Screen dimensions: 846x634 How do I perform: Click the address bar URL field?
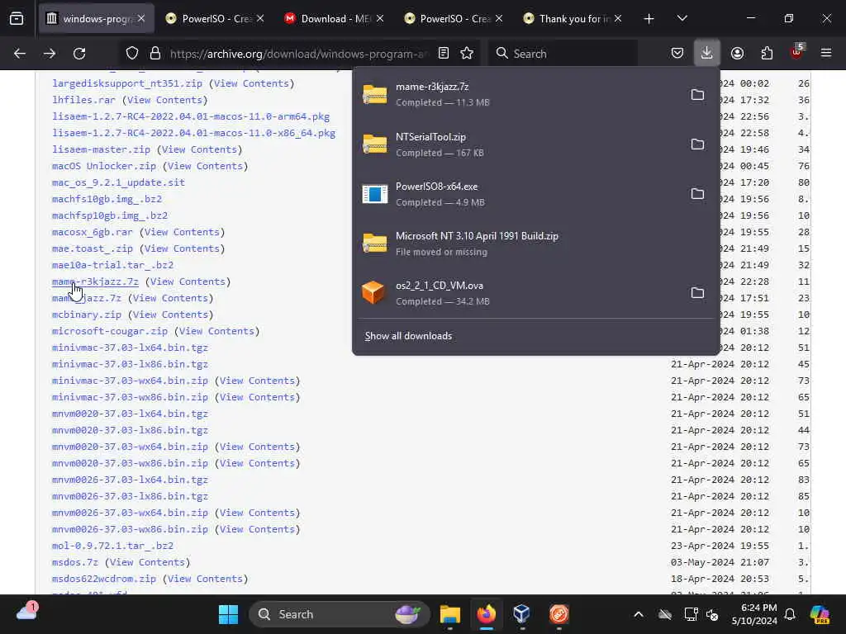tap(298, 54)
